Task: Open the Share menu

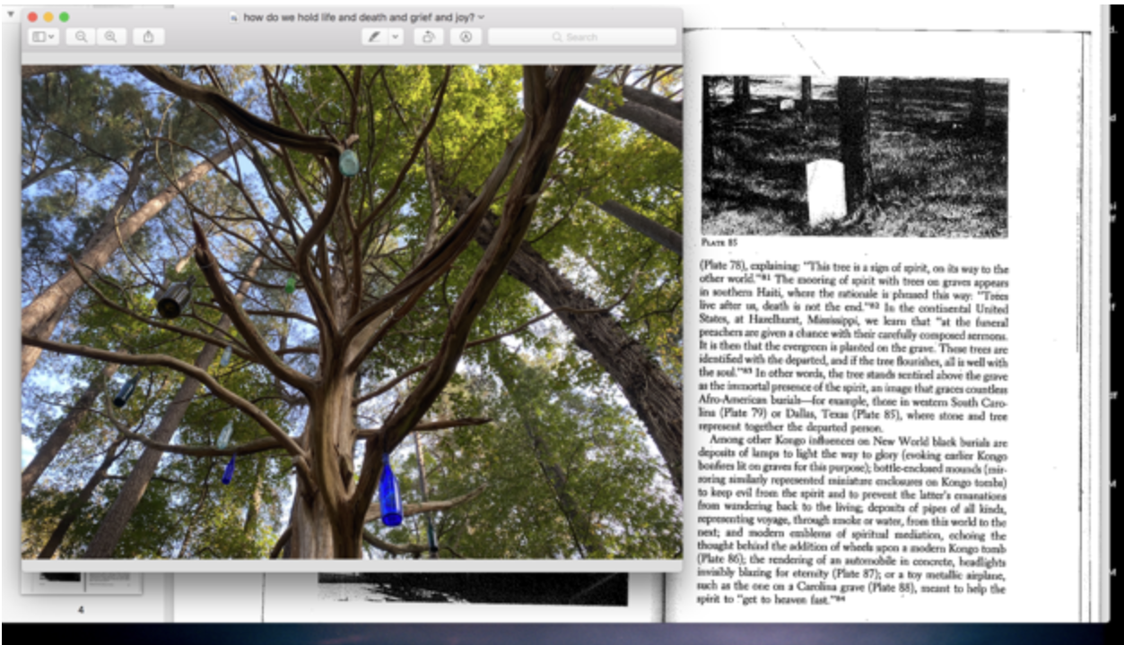Action: click(148, 37)
